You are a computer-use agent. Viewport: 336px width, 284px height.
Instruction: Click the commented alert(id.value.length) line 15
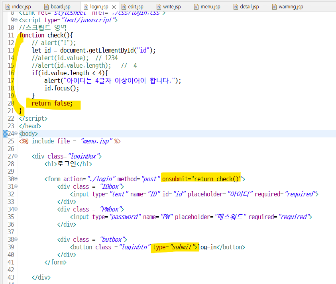pos(84,66)
